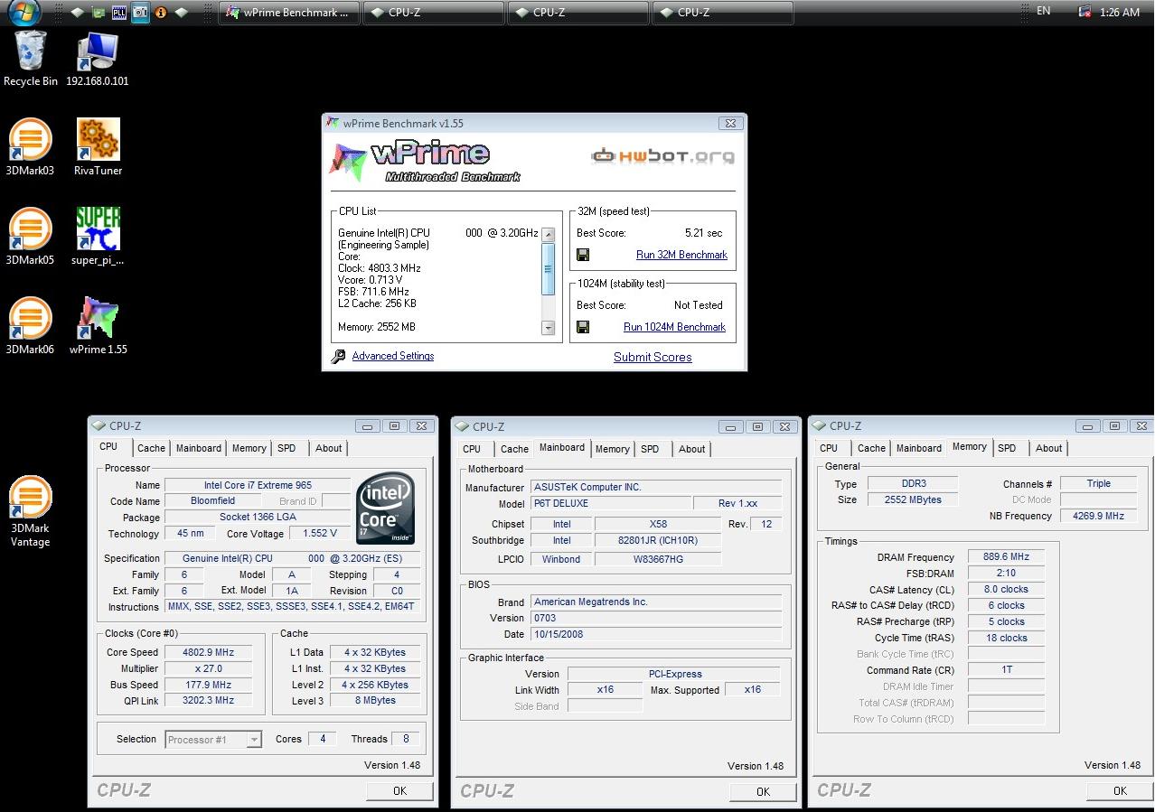Click the save icon beside Run 1024M Benchmark
The image size is (1155, 812).
(583, 327)
